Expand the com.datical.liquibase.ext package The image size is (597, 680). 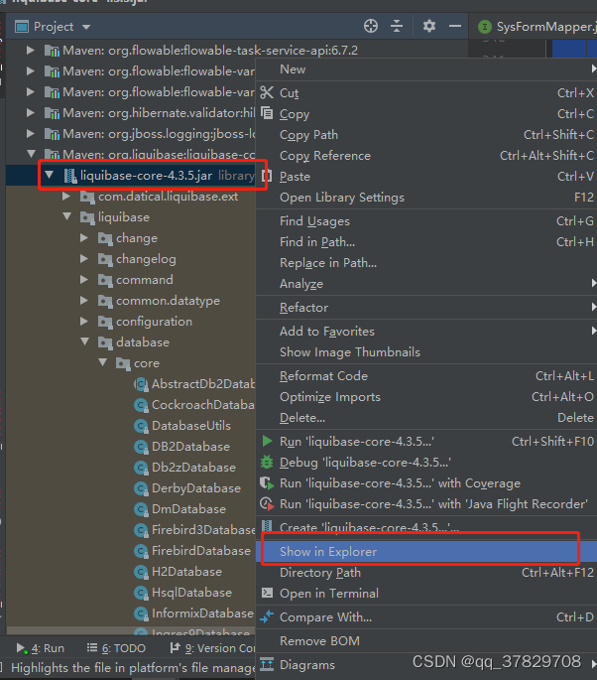[66, 197]
